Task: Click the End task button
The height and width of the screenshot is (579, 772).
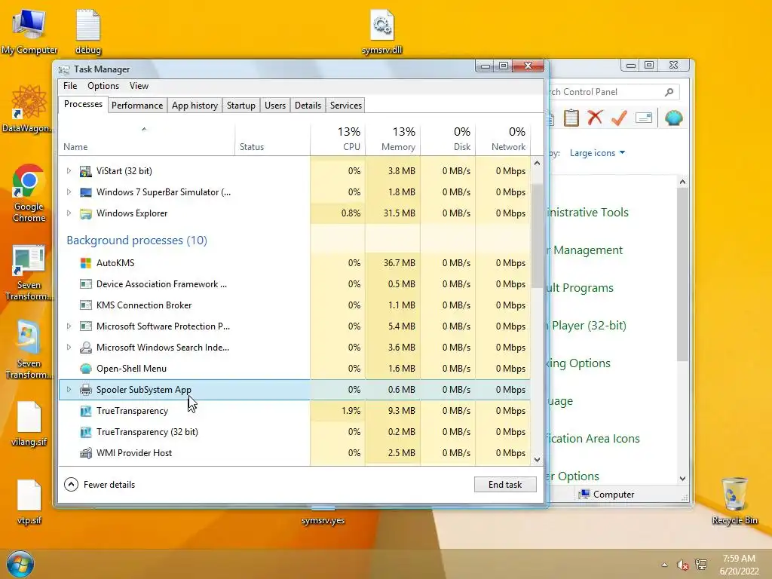Action: coord(505,485)
